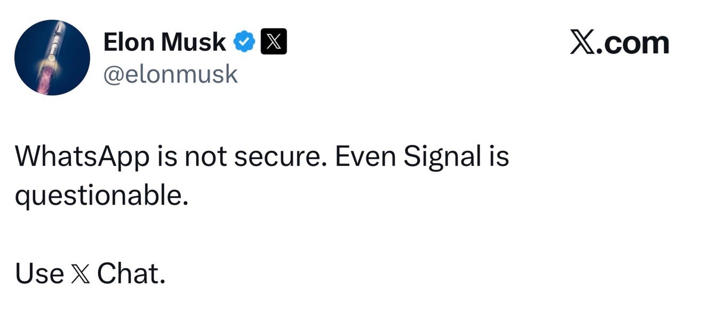Click the black X affiliation badge

click(274, 42)
